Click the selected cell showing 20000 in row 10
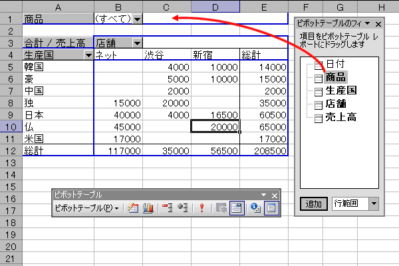This screenshot has height=266, width=399. [x=215, y=126]
